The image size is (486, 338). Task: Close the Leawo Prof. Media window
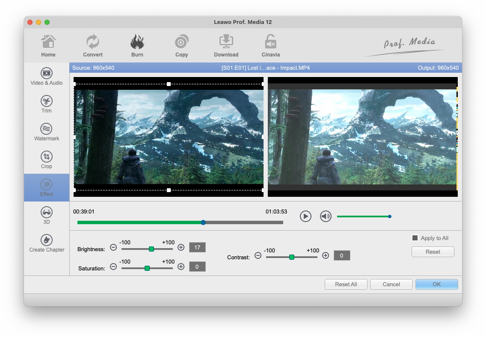(x=30, y=22)
